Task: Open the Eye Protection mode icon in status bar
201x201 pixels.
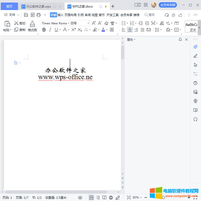Action: click(80, 197)
